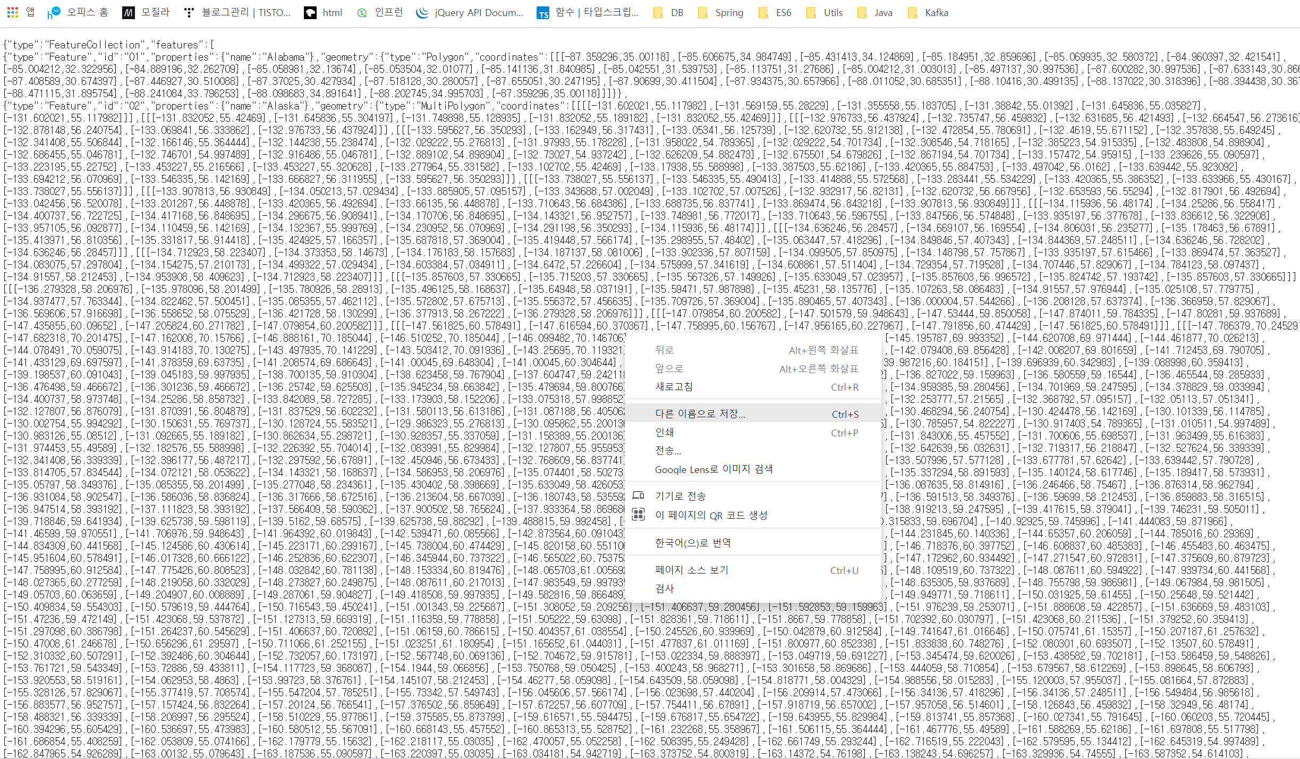Expand the ES6 bookmark folder

776,12
